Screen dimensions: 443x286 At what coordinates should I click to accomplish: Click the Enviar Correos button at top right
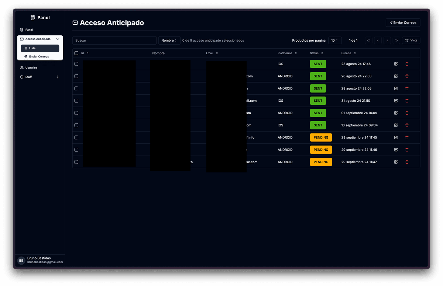403,23
